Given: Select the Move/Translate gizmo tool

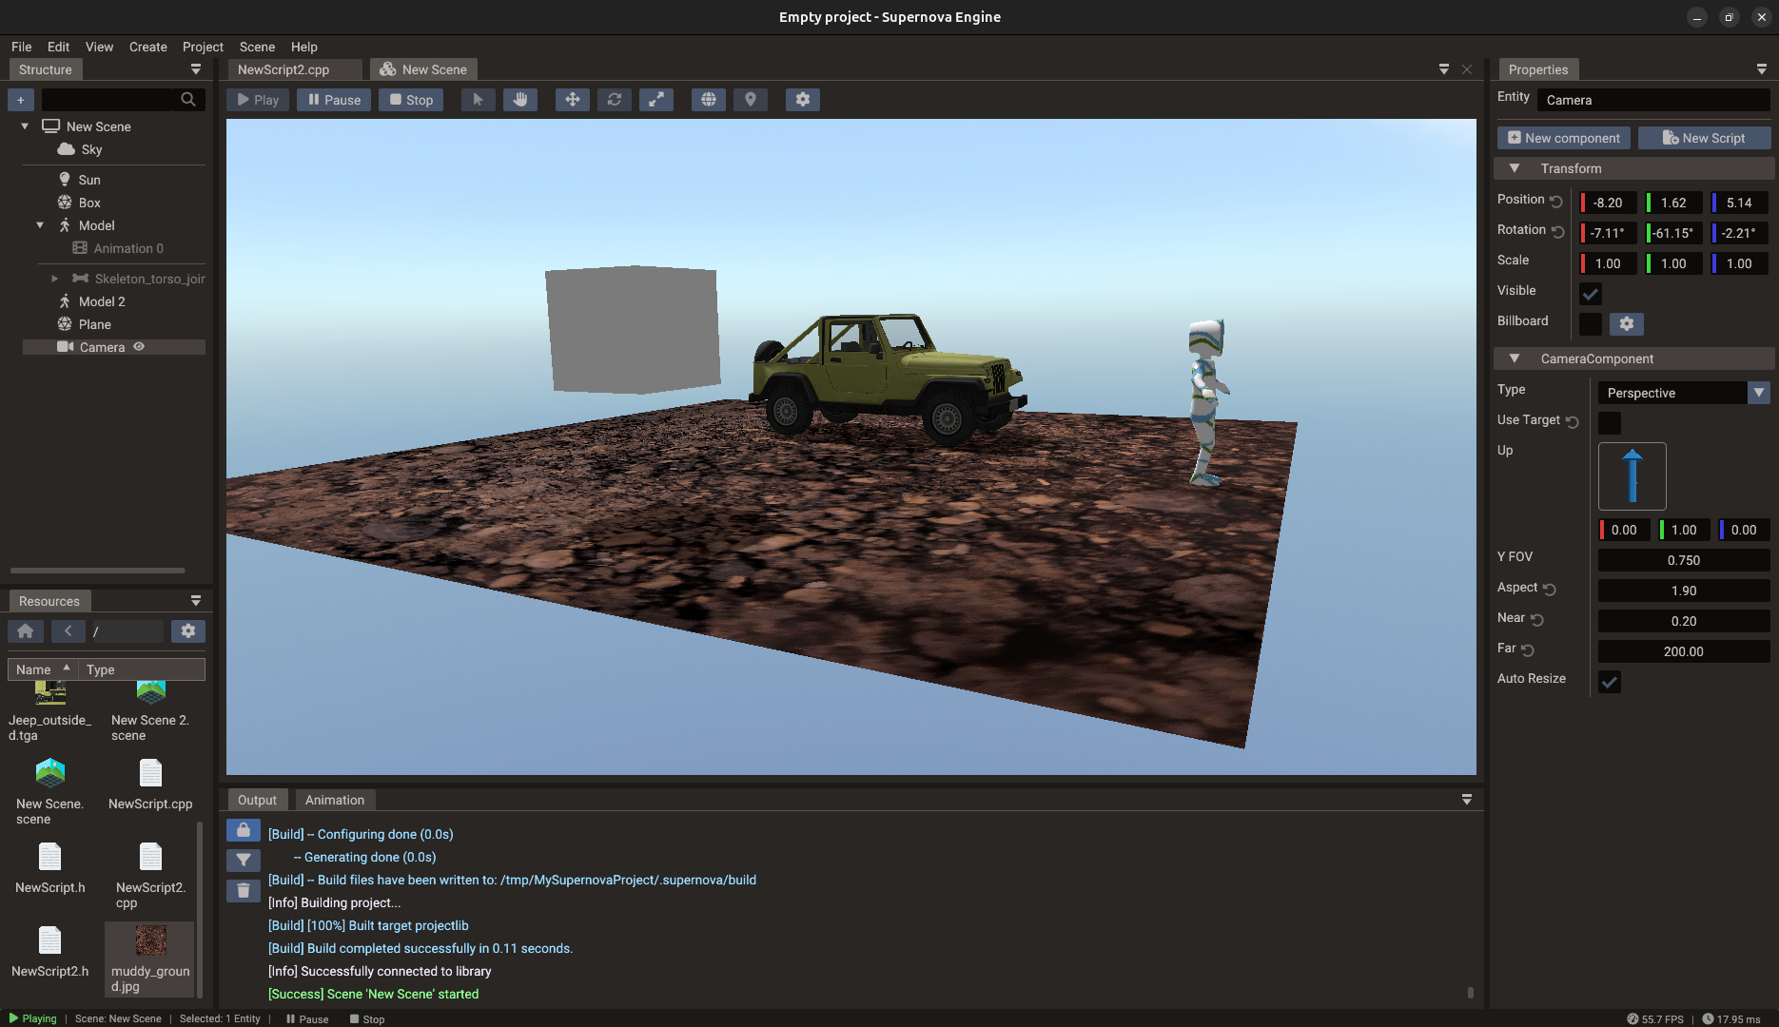Looking at the screenshot, I should pos(572,99).
